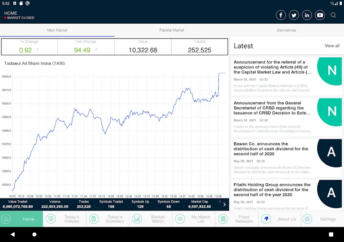
Task: Tap the Today's Indices icon
Action: click(x=51, y=219)
